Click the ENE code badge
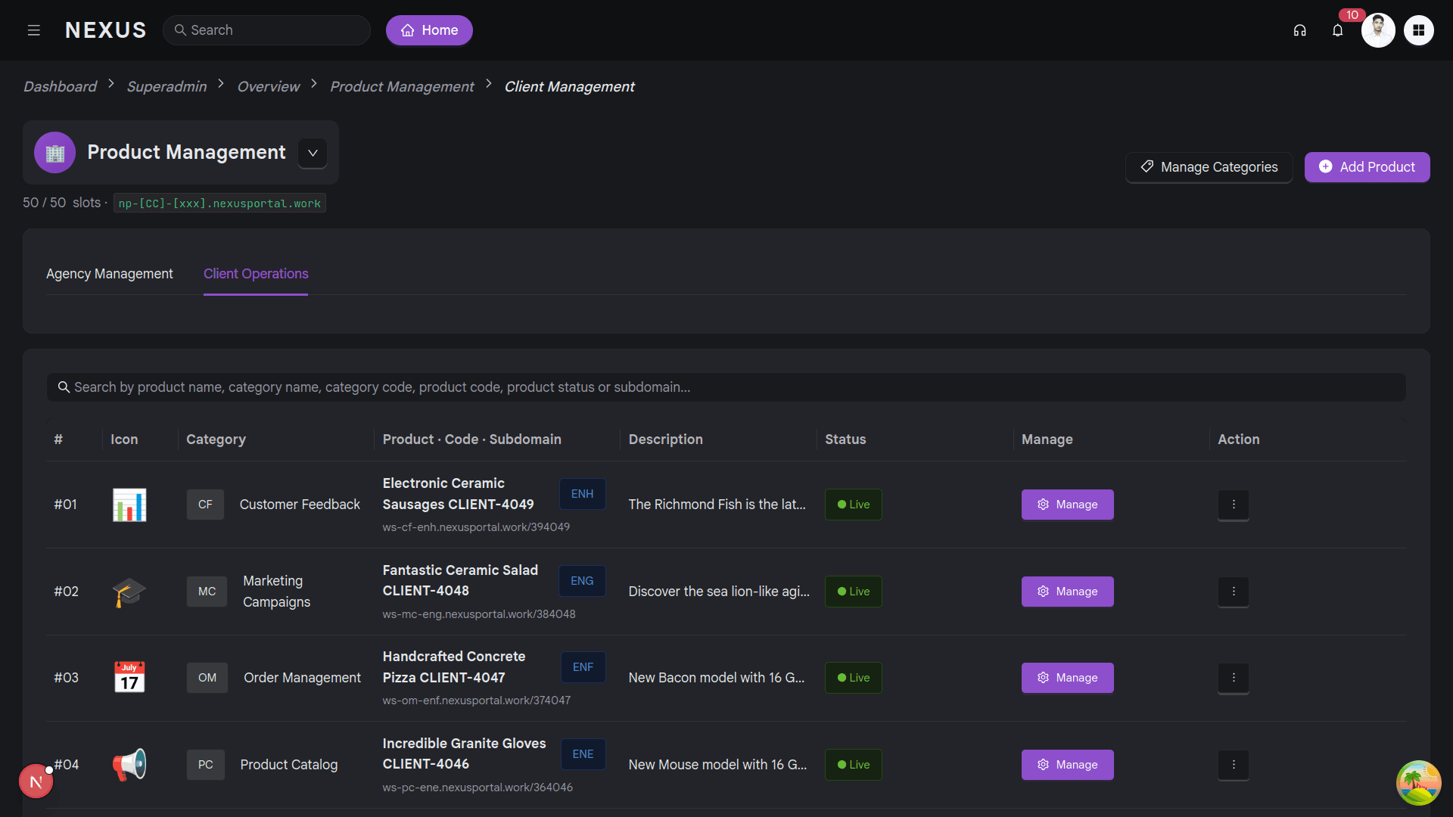This screenshot has width=1453, height=817. [x=583, y=754]
